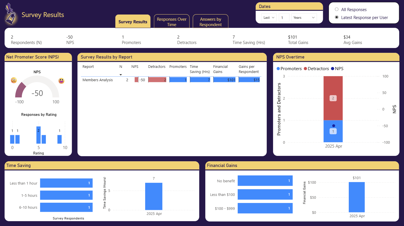Select the All Responses radio button
Screen dimensions: 404x226
pyautogui.click(x=336, y=9)
